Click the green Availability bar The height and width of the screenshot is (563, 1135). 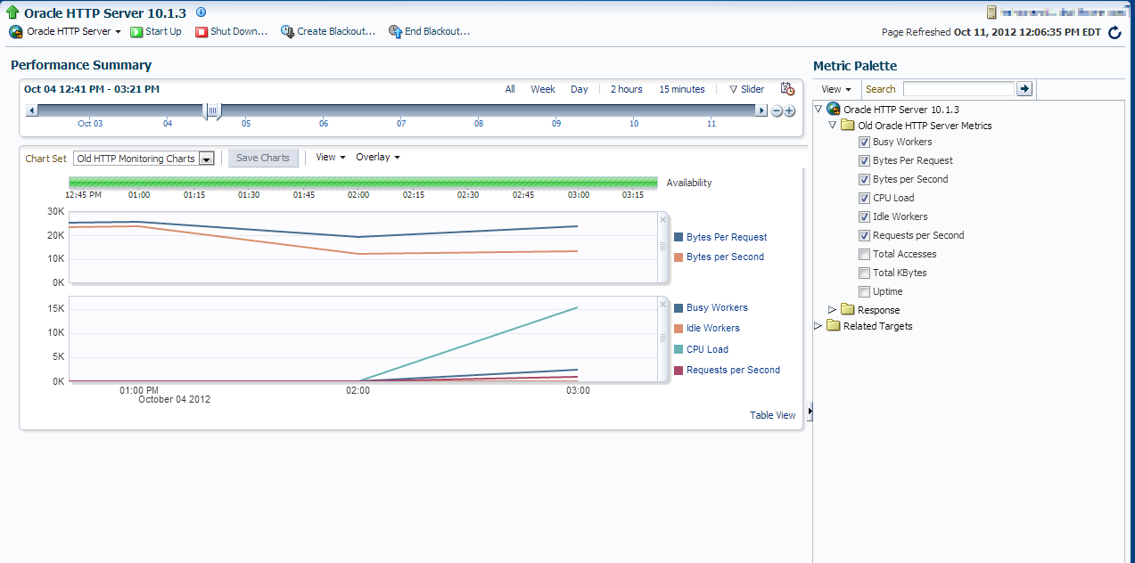point(363,183)
